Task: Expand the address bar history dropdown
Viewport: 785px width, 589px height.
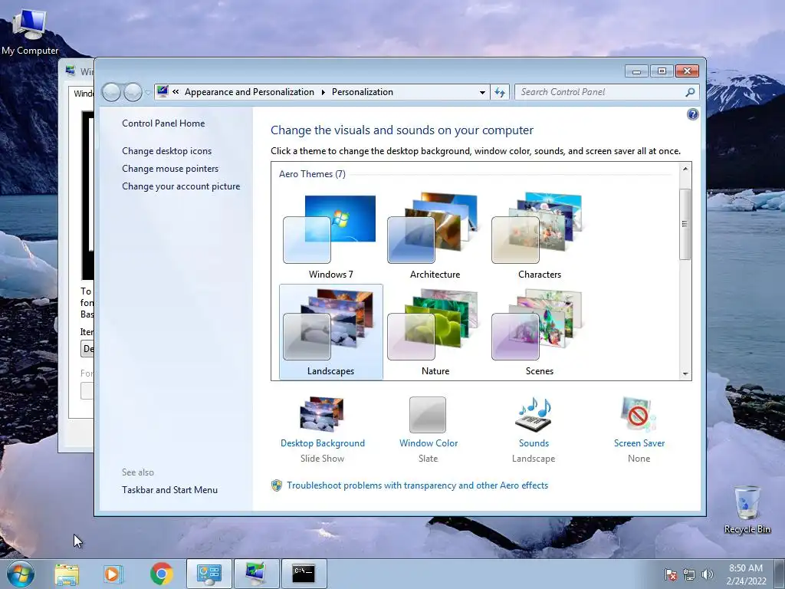Action: tap(482, 92)
